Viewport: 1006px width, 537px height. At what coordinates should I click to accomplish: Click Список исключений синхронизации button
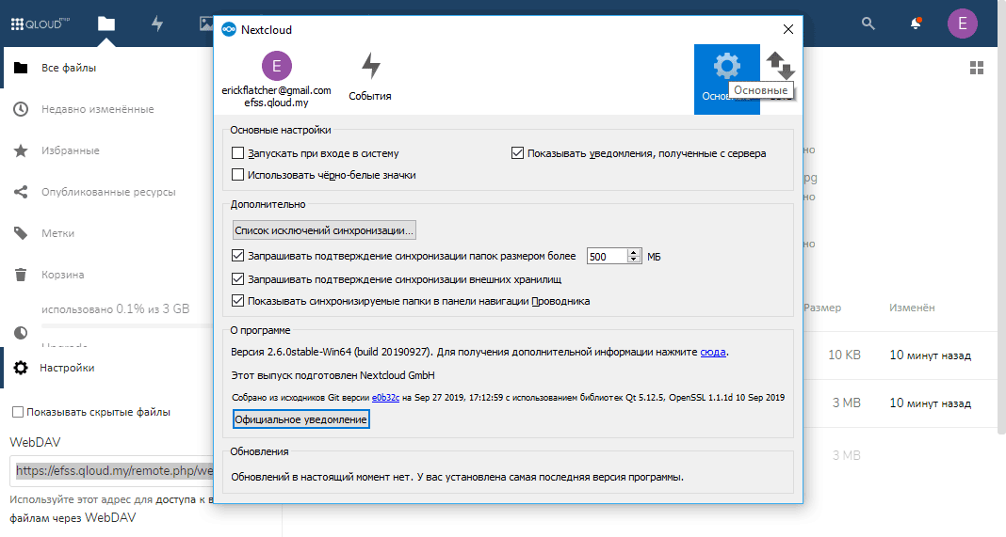coord(324,230)
